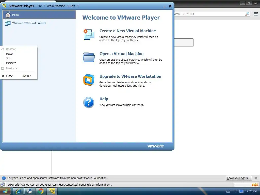This screenshot has height=195, width=260.
Task: Click the Home house icon
Action: click(8, 14)
